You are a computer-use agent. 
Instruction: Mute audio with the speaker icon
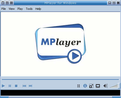point(105,86)
